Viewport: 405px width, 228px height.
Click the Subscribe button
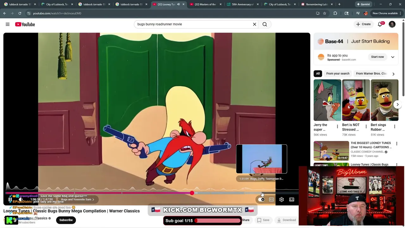tap(66, 220)
